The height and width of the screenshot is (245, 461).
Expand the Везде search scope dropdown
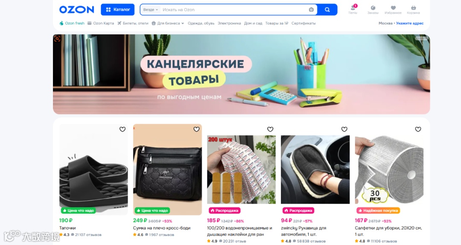coord(151,10)
